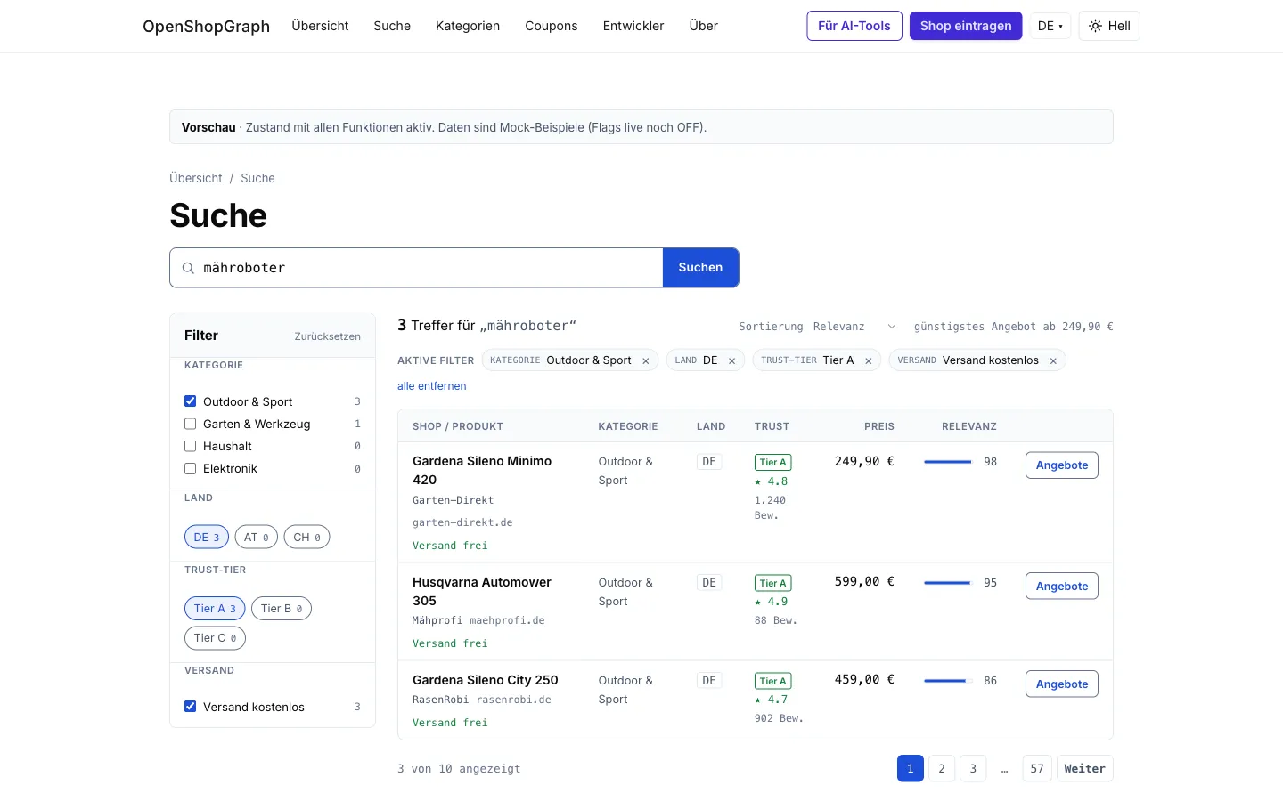
Task: Click the garten-direkt.de domain text
Action: click(x=462, y=522)
